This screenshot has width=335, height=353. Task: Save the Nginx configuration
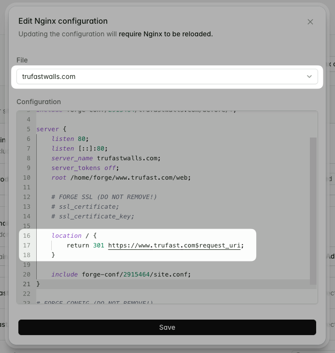click(x=167, y=327)
